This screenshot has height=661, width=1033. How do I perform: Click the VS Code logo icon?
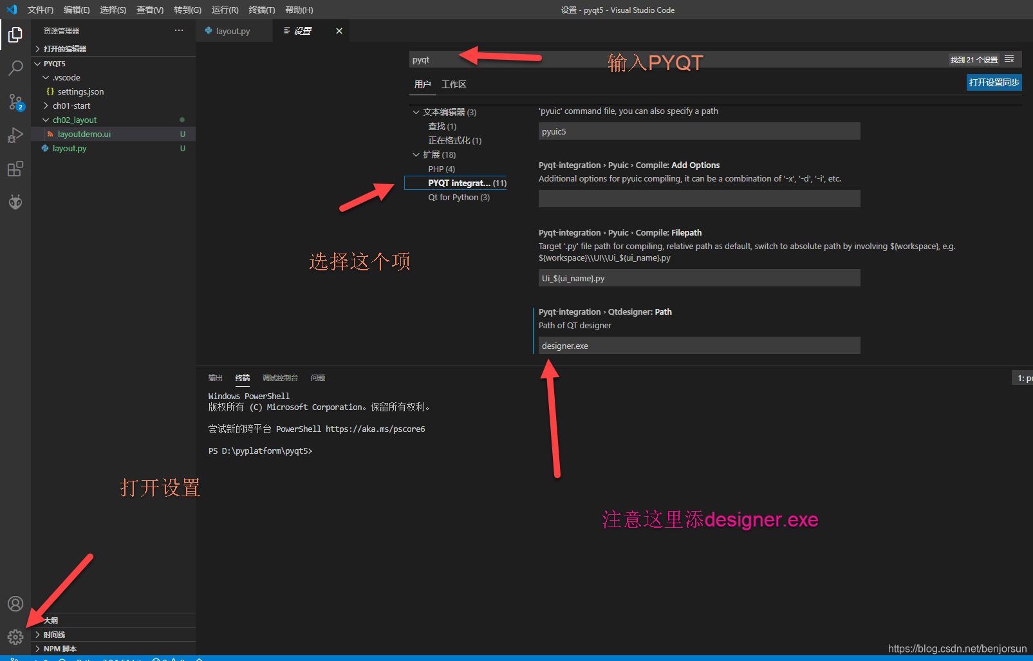tap(12, 10)
